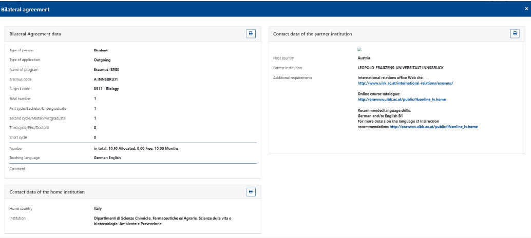Click the 'Contact data of the partner institution' header
The height and width of the screenshot is (238, 531).
(x=312, y=34)
